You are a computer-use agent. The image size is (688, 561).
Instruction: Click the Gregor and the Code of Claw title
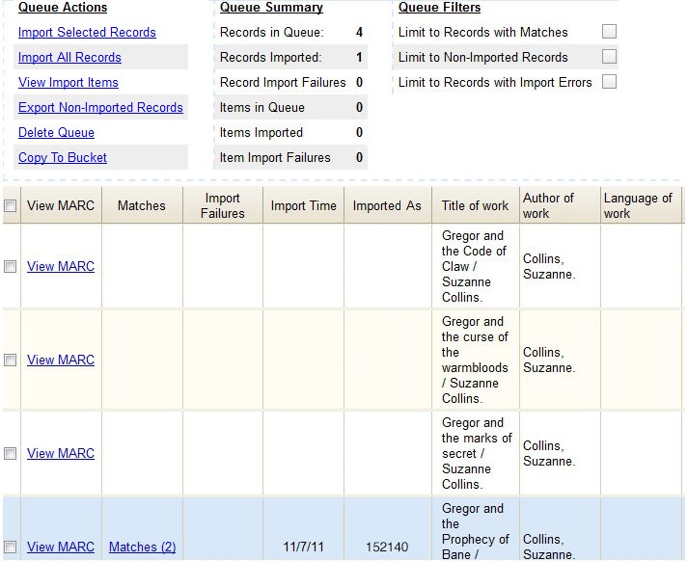[x=474, y=266]
